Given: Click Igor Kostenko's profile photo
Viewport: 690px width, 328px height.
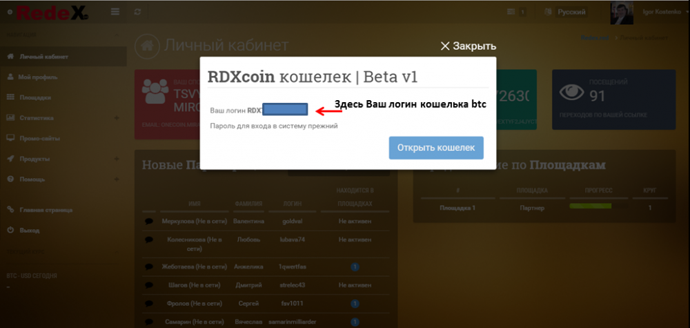Looking at the screenshot, I should pyautogui.click(x=622, y=12).
